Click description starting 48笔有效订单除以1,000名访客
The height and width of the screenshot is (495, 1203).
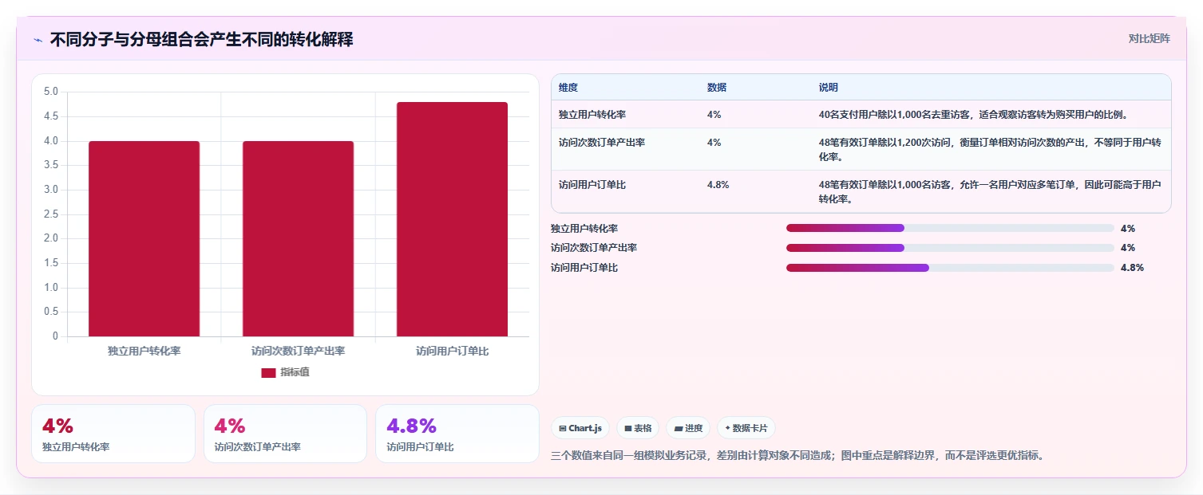(x=990, y=192)
